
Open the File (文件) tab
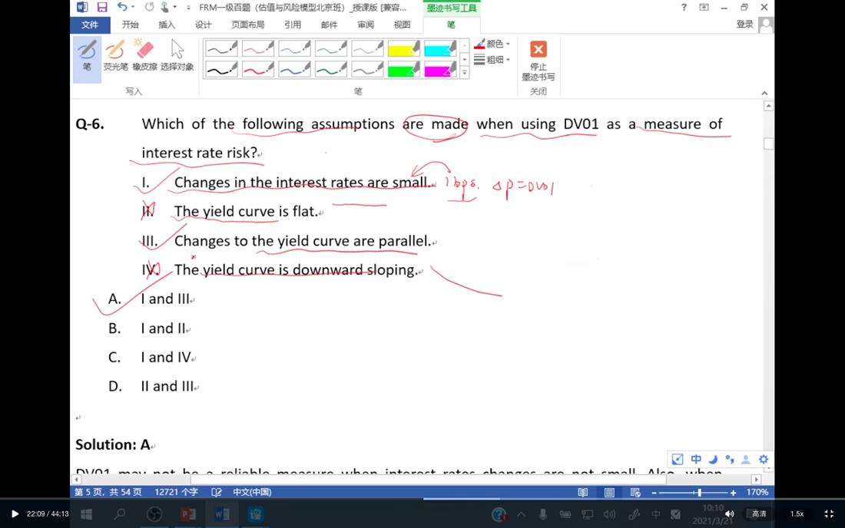[90, 25]
